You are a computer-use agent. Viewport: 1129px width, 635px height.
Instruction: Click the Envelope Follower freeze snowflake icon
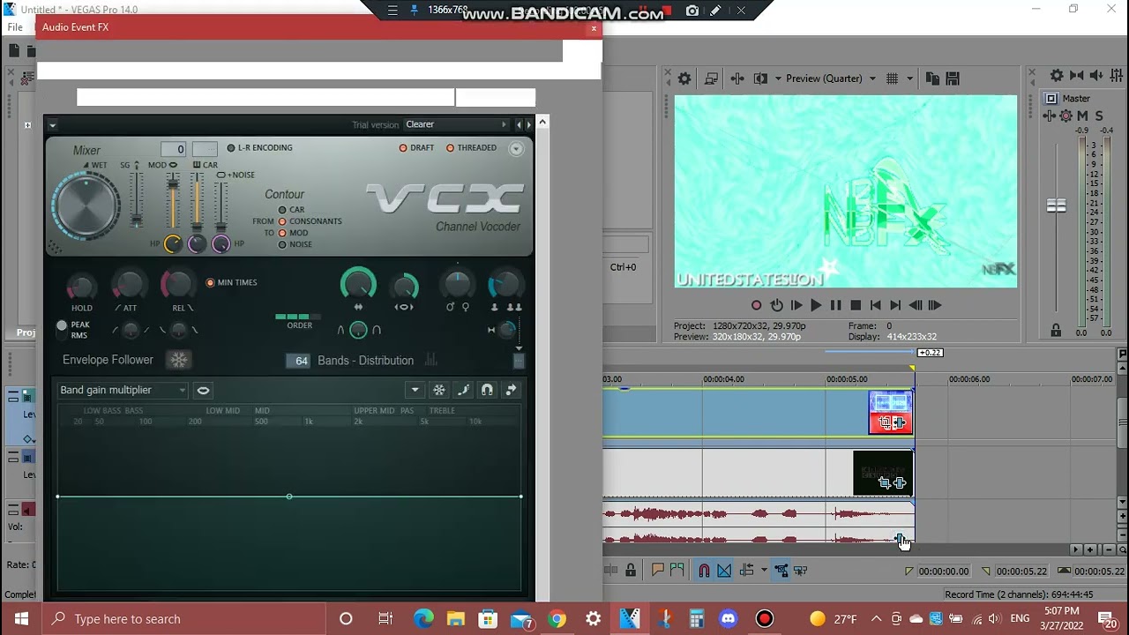pyautogui.click(x=179, y=360)
